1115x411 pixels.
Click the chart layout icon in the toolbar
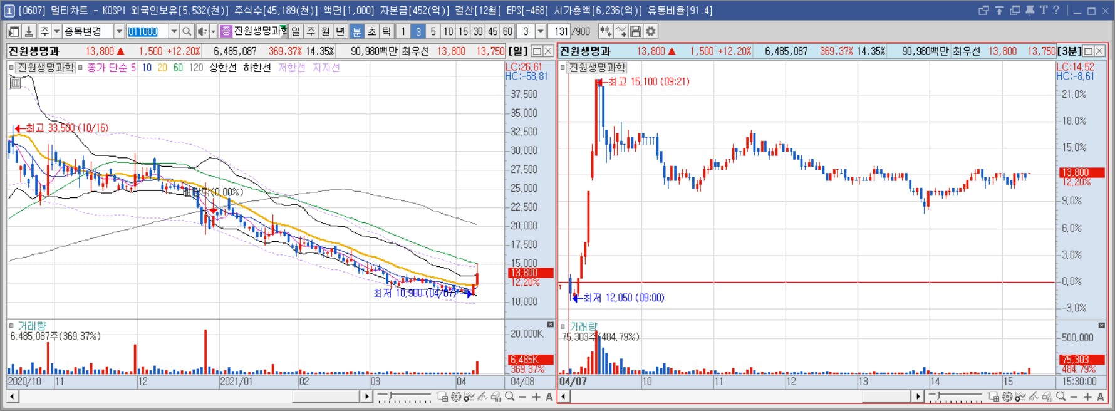point(14,31)
